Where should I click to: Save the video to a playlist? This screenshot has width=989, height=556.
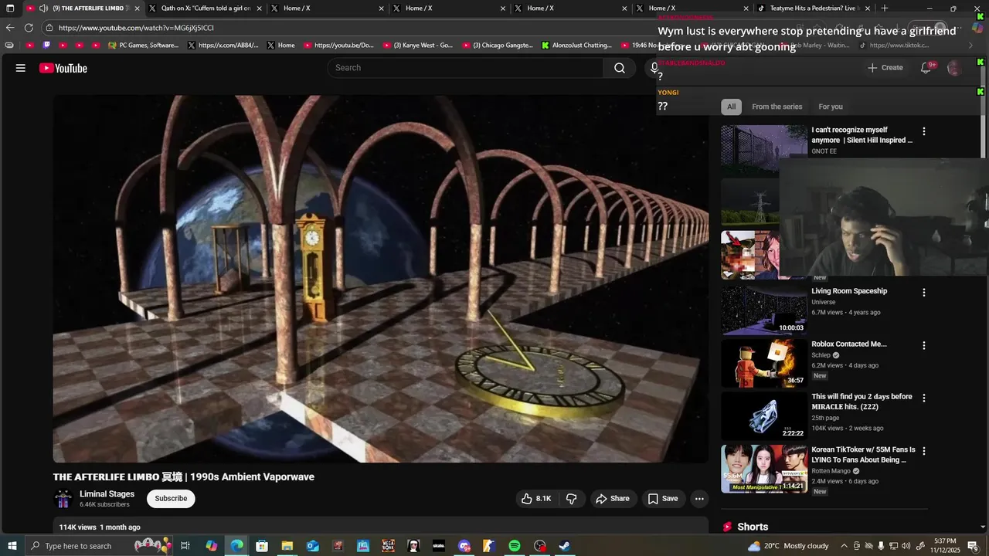pos(663,499)
